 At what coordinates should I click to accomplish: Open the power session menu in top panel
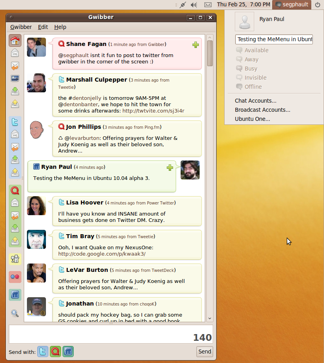[x=318, y=5]
